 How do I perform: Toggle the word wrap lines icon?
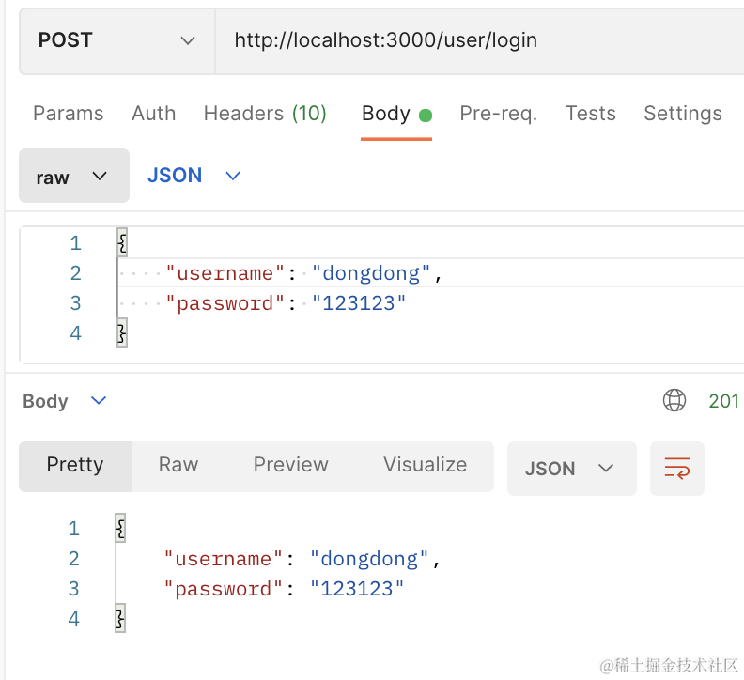point(676,469)
